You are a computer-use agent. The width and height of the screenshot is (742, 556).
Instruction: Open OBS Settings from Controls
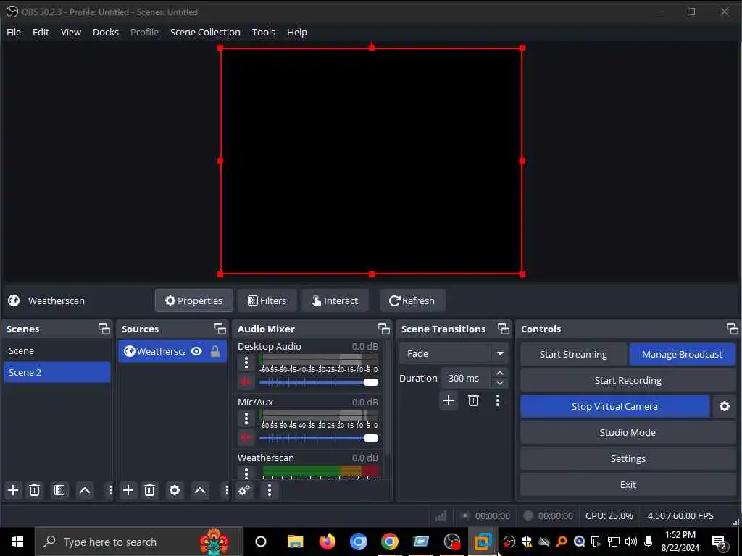628,458
